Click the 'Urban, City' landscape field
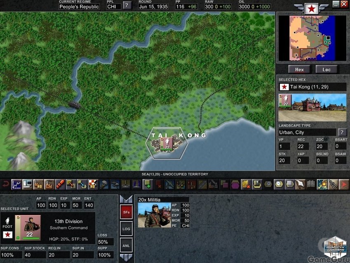Screen dimensions: 350x263 (307, 133)
